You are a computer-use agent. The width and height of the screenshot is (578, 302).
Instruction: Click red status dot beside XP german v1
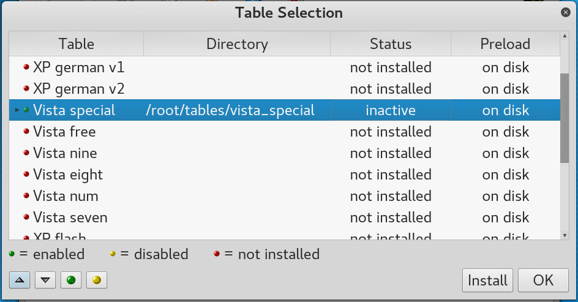[26, 67]
